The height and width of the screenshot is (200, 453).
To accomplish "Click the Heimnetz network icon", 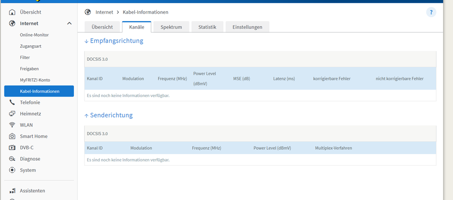I will click(x=12, y=113).
